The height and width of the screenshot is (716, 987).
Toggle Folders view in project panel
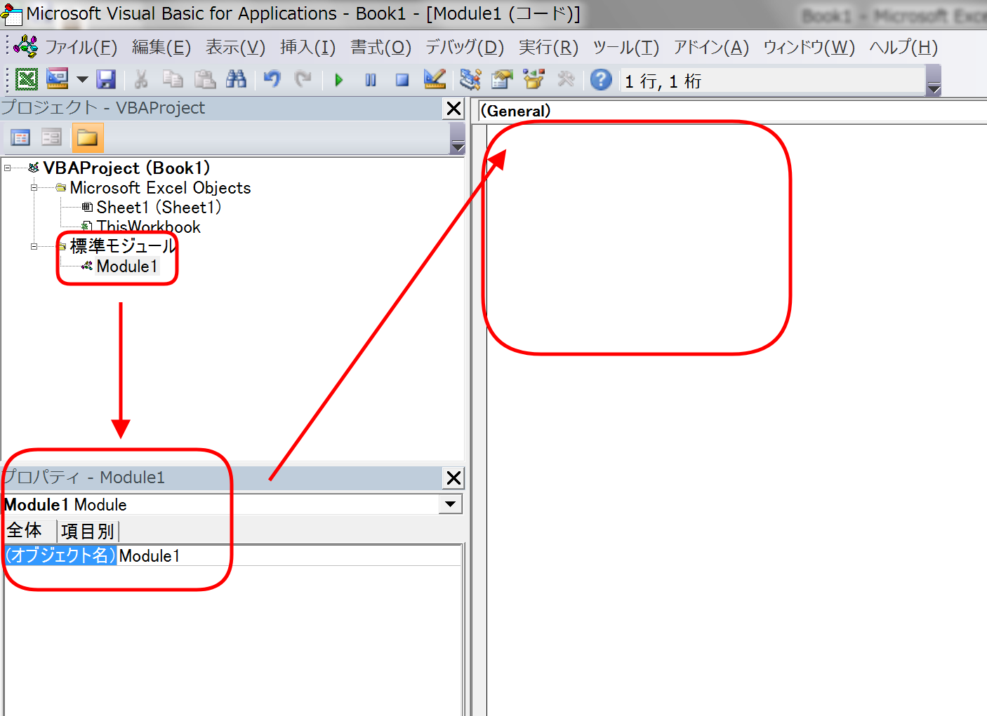[88, 137]
